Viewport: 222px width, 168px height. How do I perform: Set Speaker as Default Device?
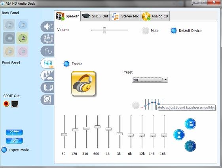pos(174,30)
